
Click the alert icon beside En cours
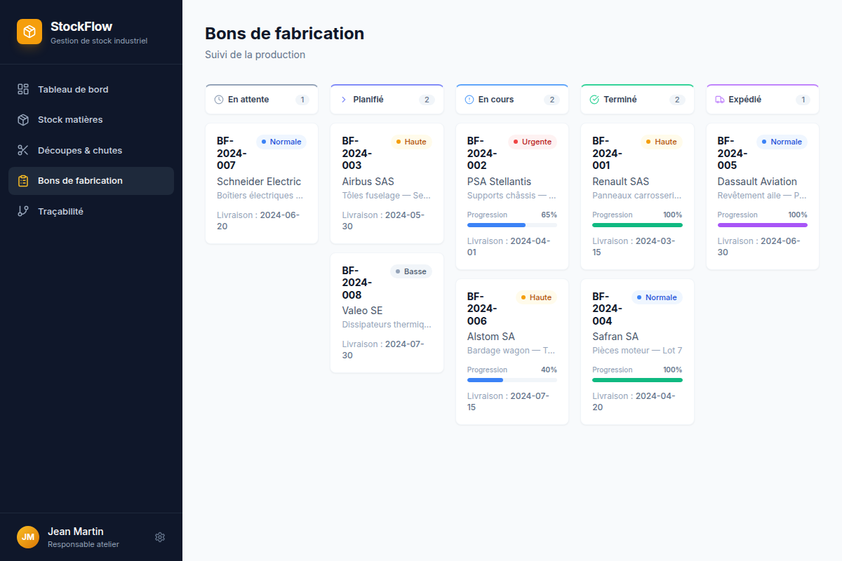click(469, 100)
